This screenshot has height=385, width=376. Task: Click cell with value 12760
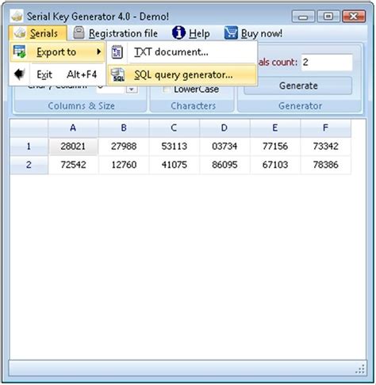pos(124,165)
